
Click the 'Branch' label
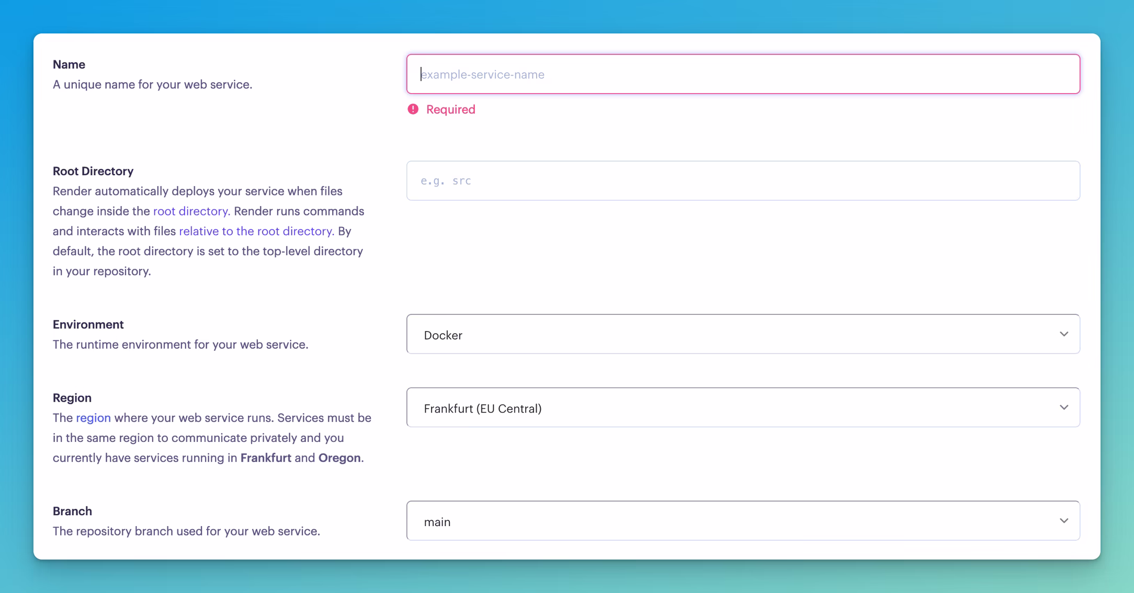(72, 511)
